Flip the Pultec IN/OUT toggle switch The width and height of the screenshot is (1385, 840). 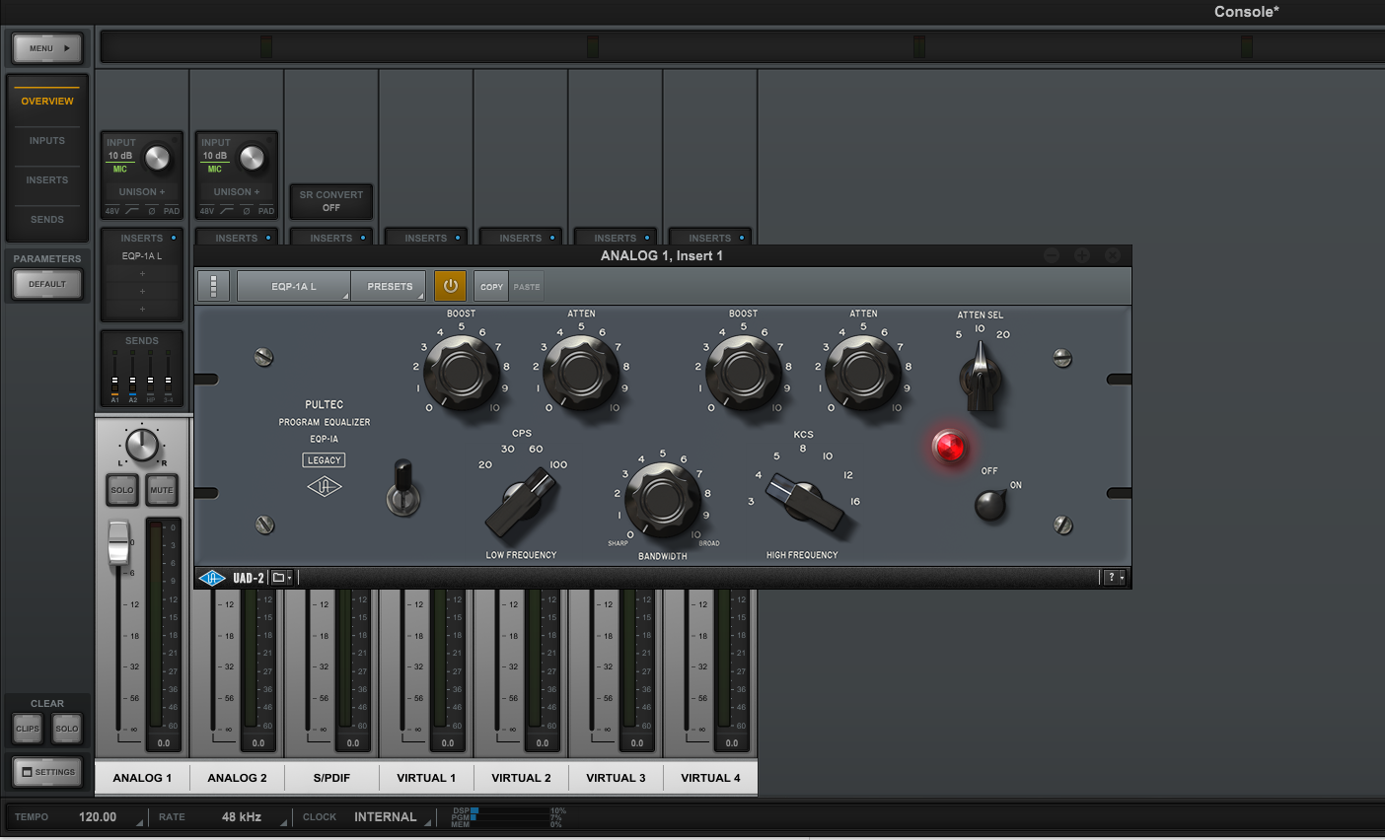pyautogui.click(x=402, y=488)
